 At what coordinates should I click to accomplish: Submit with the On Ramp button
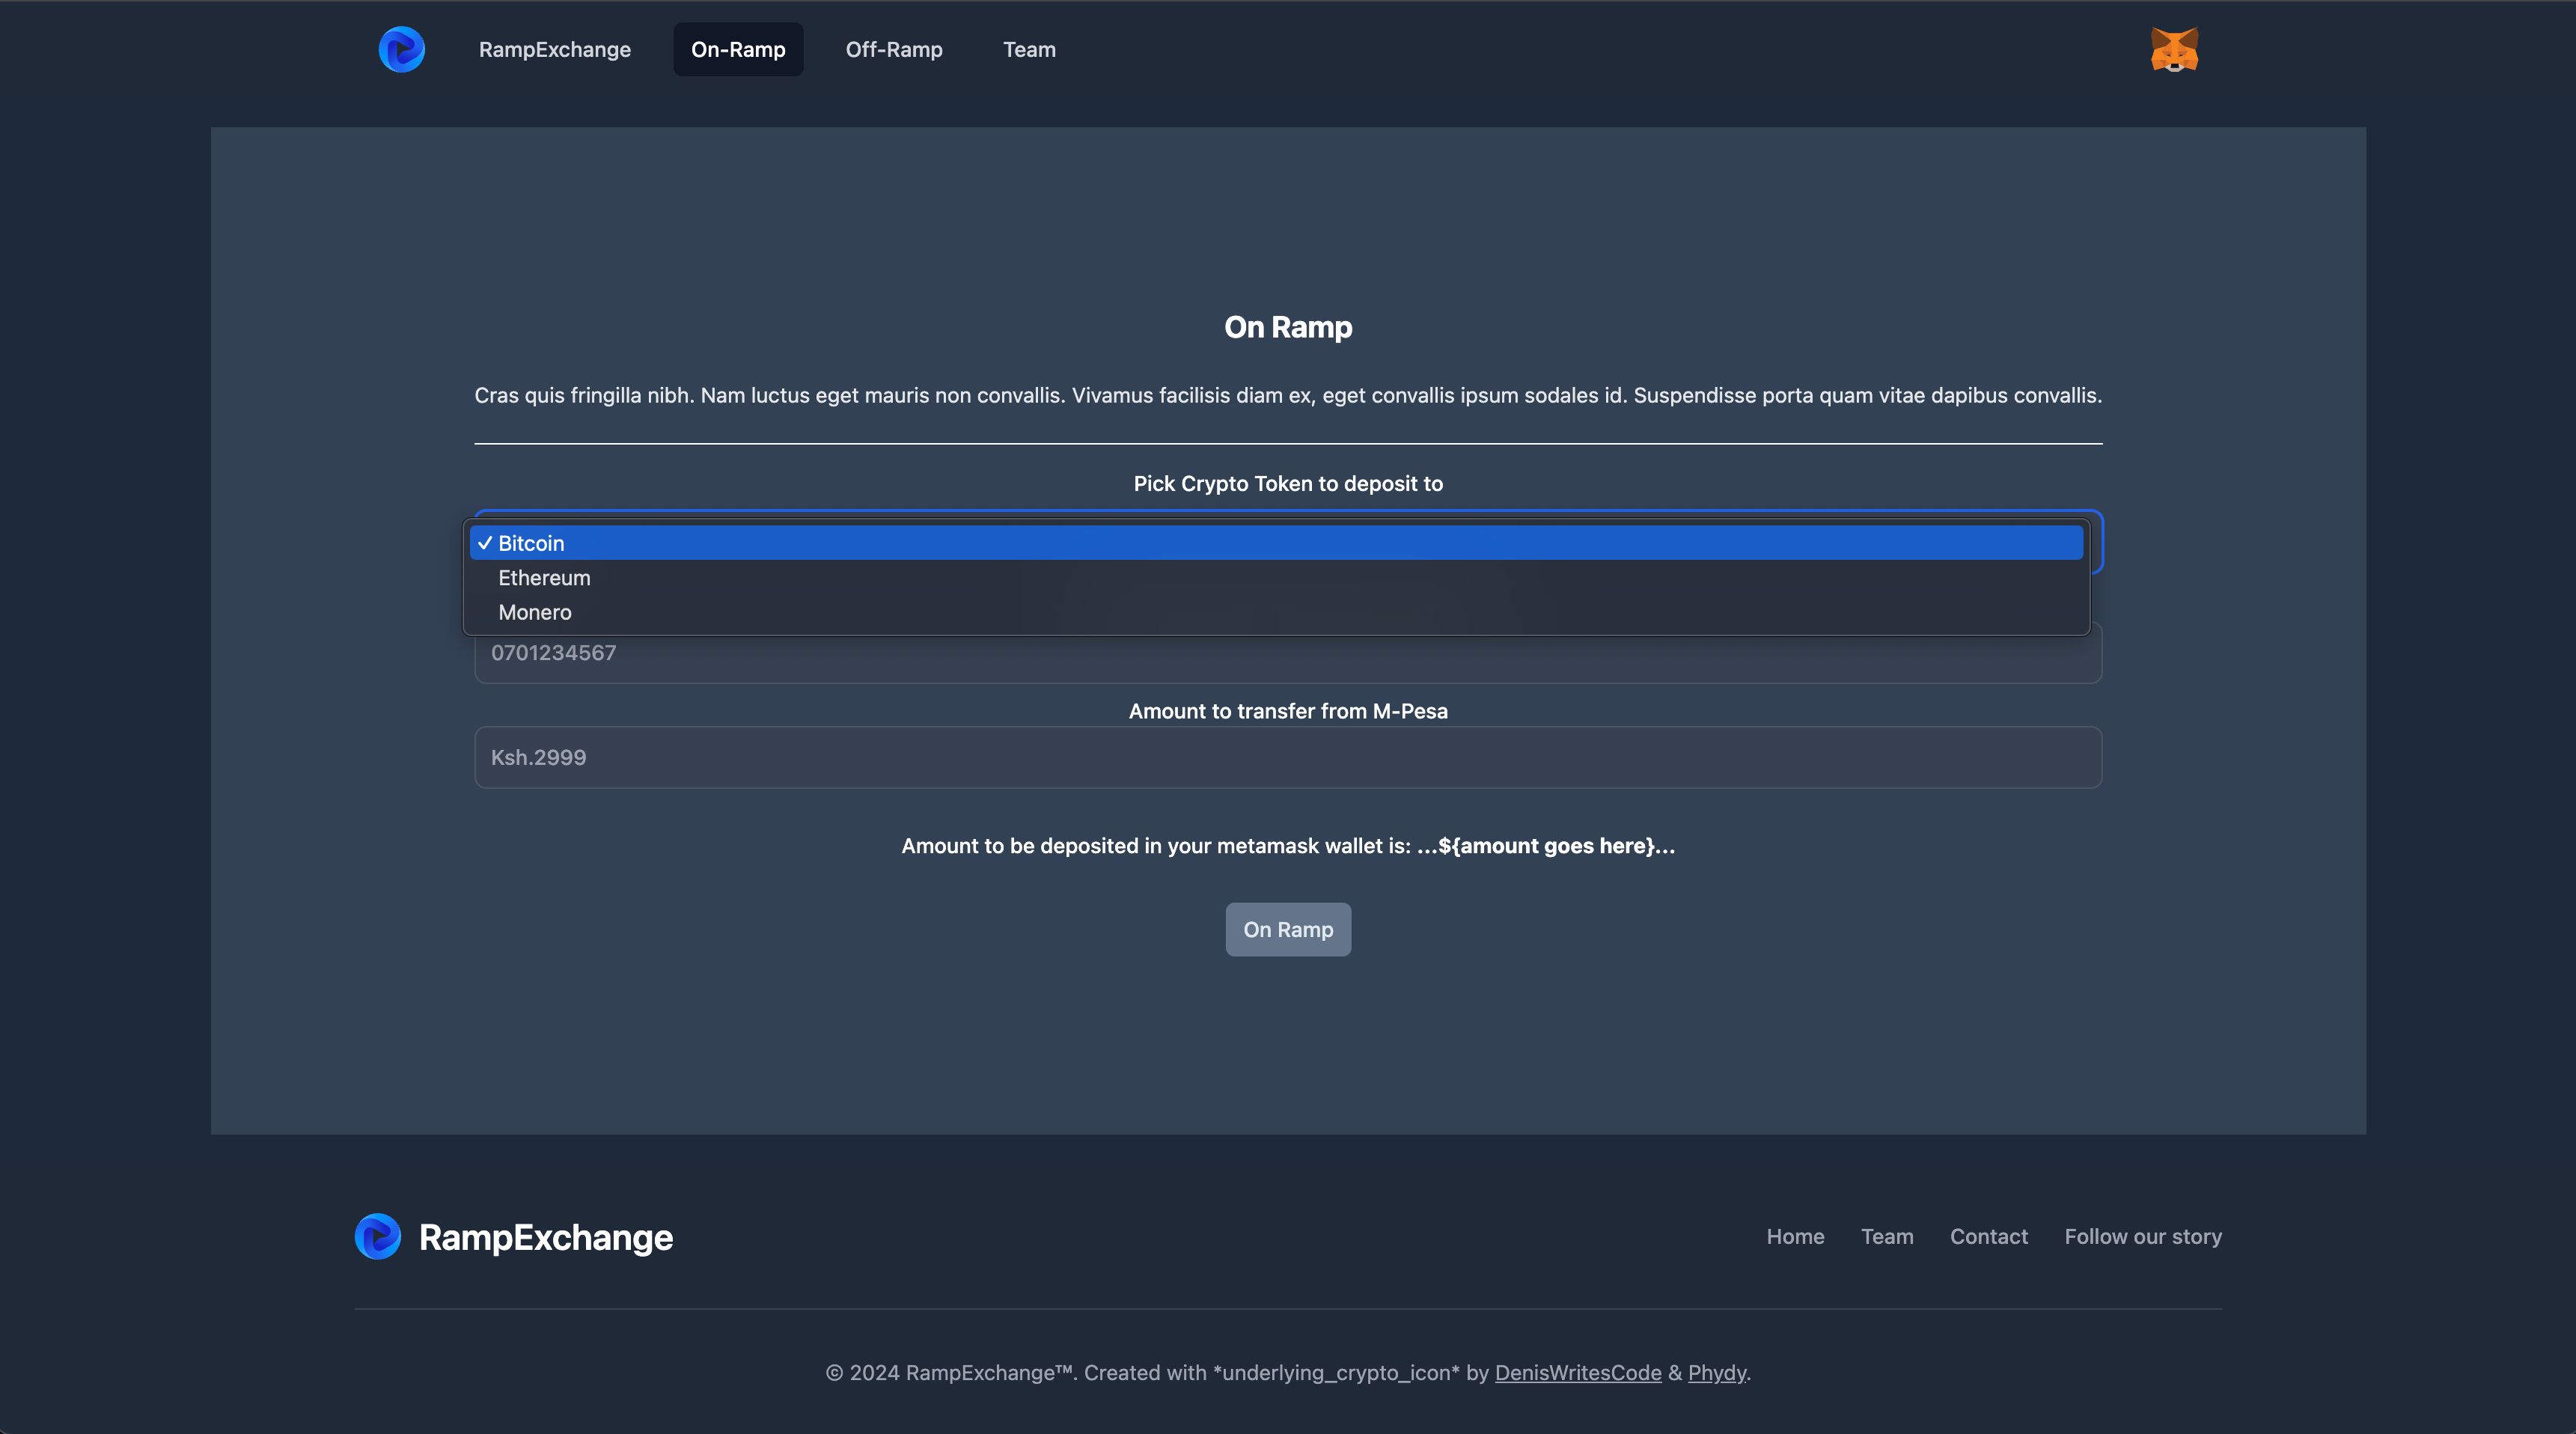coord(1288,929)
